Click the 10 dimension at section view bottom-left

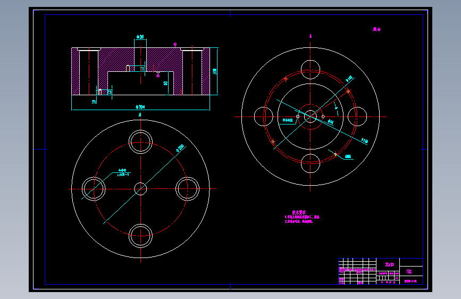(x=94, y=102)
